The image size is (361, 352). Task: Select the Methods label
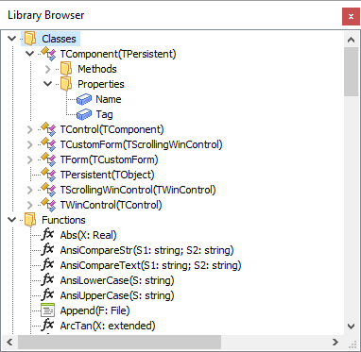pos(97,69)
